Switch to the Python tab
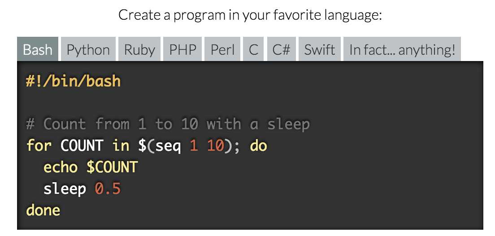The width and height of the screenshot is (495, 236). pyautogui.click(x=88, y=49)
